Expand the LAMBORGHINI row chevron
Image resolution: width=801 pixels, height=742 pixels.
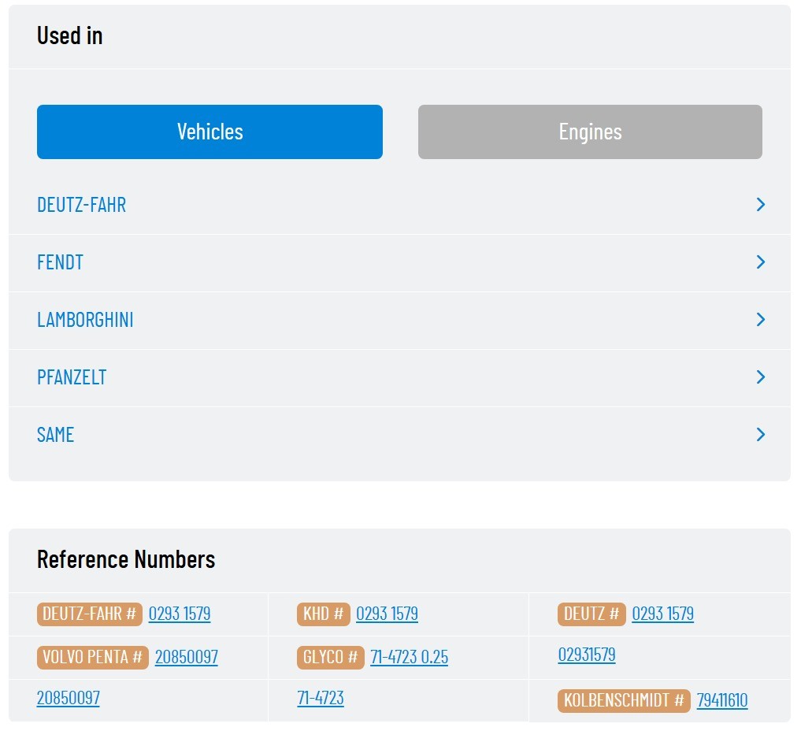click(760, 319)
